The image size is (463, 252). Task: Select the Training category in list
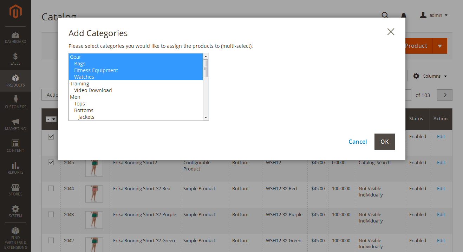80,84
